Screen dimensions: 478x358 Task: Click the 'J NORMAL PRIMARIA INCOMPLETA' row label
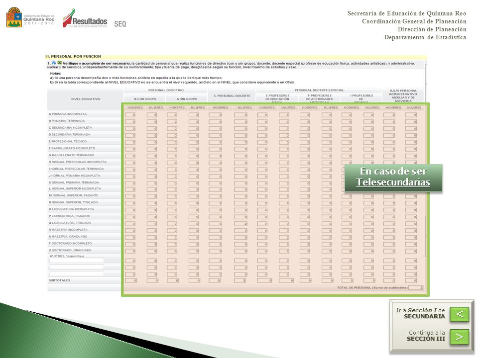click(74, 176)
